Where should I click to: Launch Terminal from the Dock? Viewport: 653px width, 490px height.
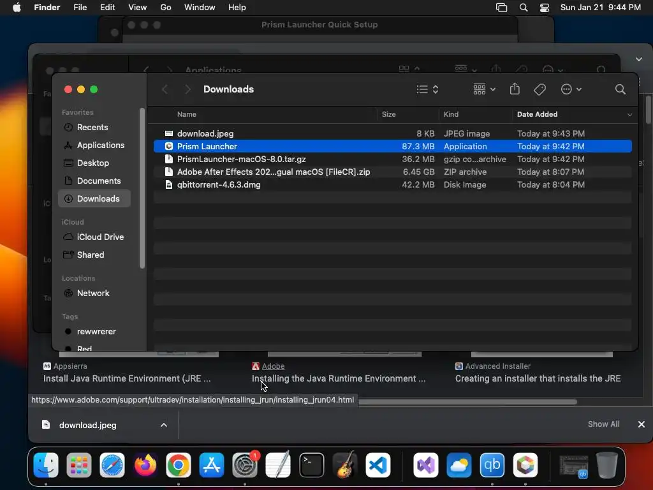click(x=311, y=465)
